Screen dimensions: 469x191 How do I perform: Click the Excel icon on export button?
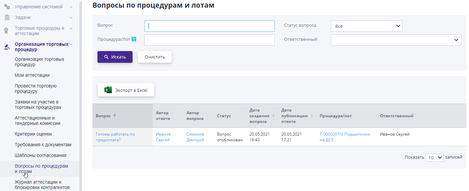click(x=108, y=90)
